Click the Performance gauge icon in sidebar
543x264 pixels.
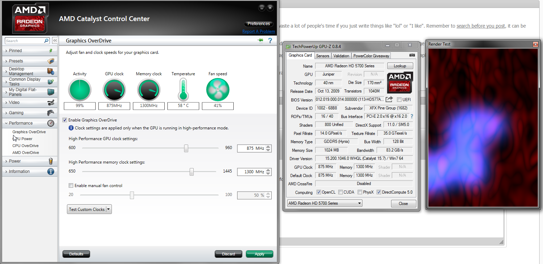tap(51, 123)
